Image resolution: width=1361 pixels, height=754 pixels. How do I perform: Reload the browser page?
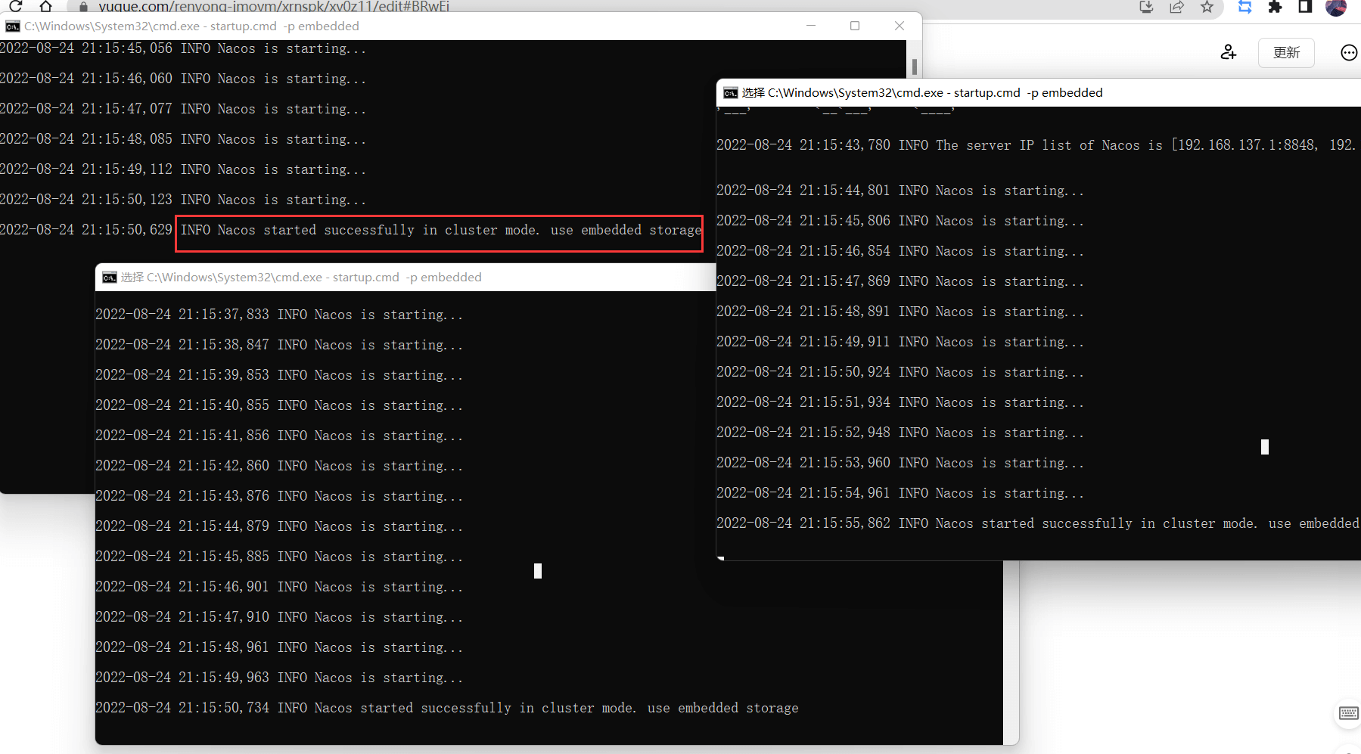pos(16,6)
